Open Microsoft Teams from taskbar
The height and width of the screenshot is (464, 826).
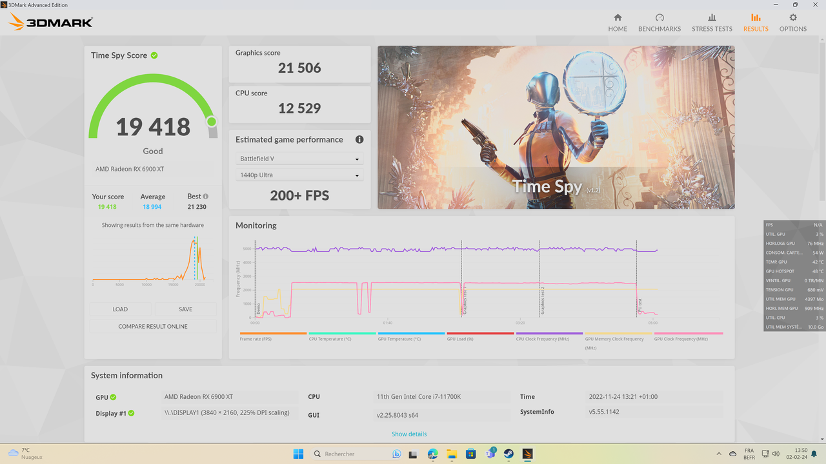[x=490, y=454]
